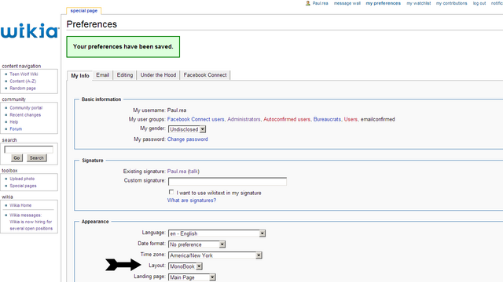Open the What are signatures link
The image size is (503, 282).
click(x=192, y=201)
